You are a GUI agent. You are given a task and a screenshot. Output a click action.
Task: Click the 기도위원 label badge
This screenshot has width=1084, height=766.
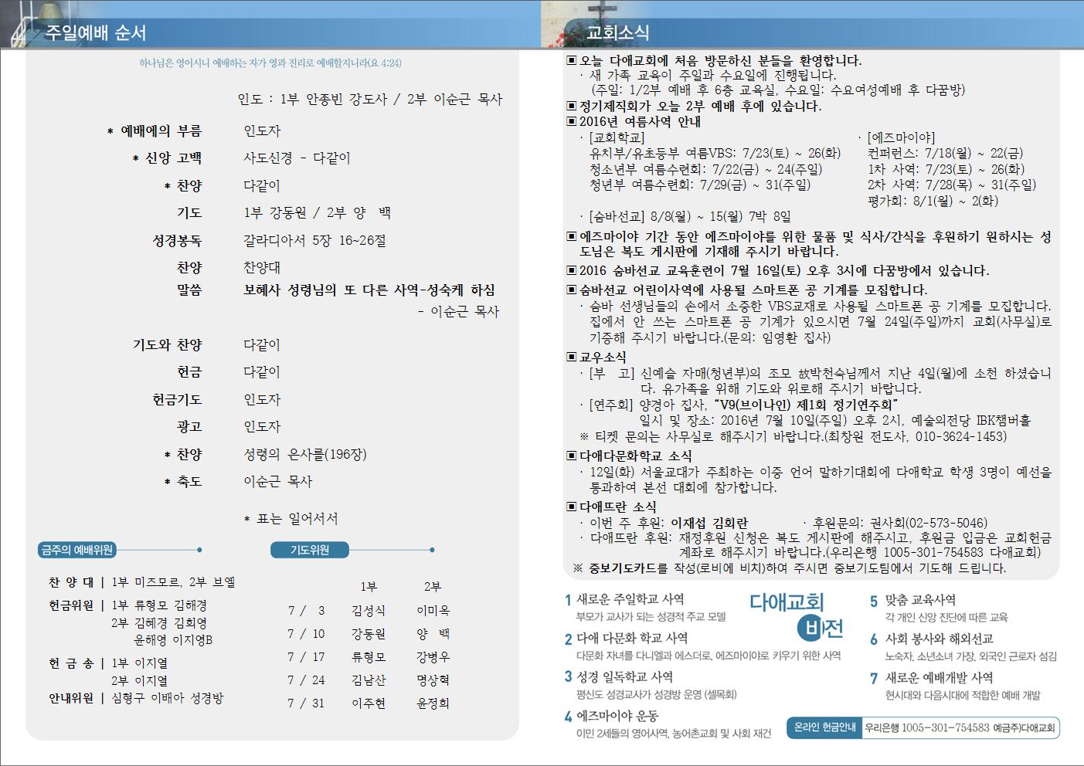coord(310,550)
